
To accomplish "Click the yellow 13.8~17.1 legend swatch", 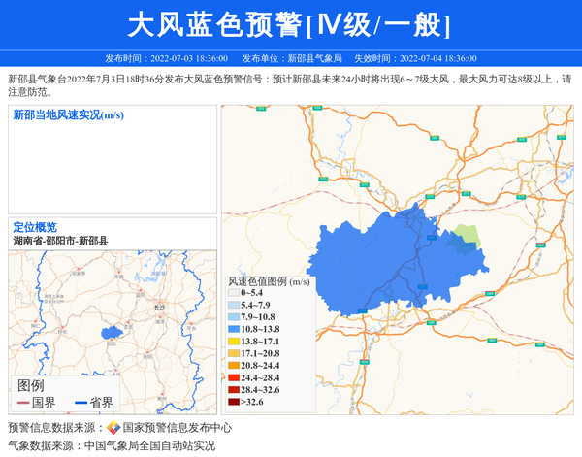I will click(233, 342).
